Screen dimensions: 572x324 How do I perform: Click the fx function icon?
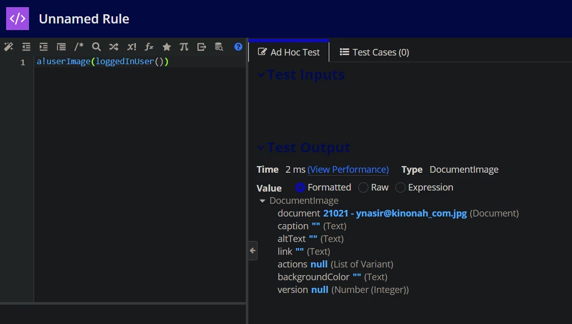pos(149,47)
